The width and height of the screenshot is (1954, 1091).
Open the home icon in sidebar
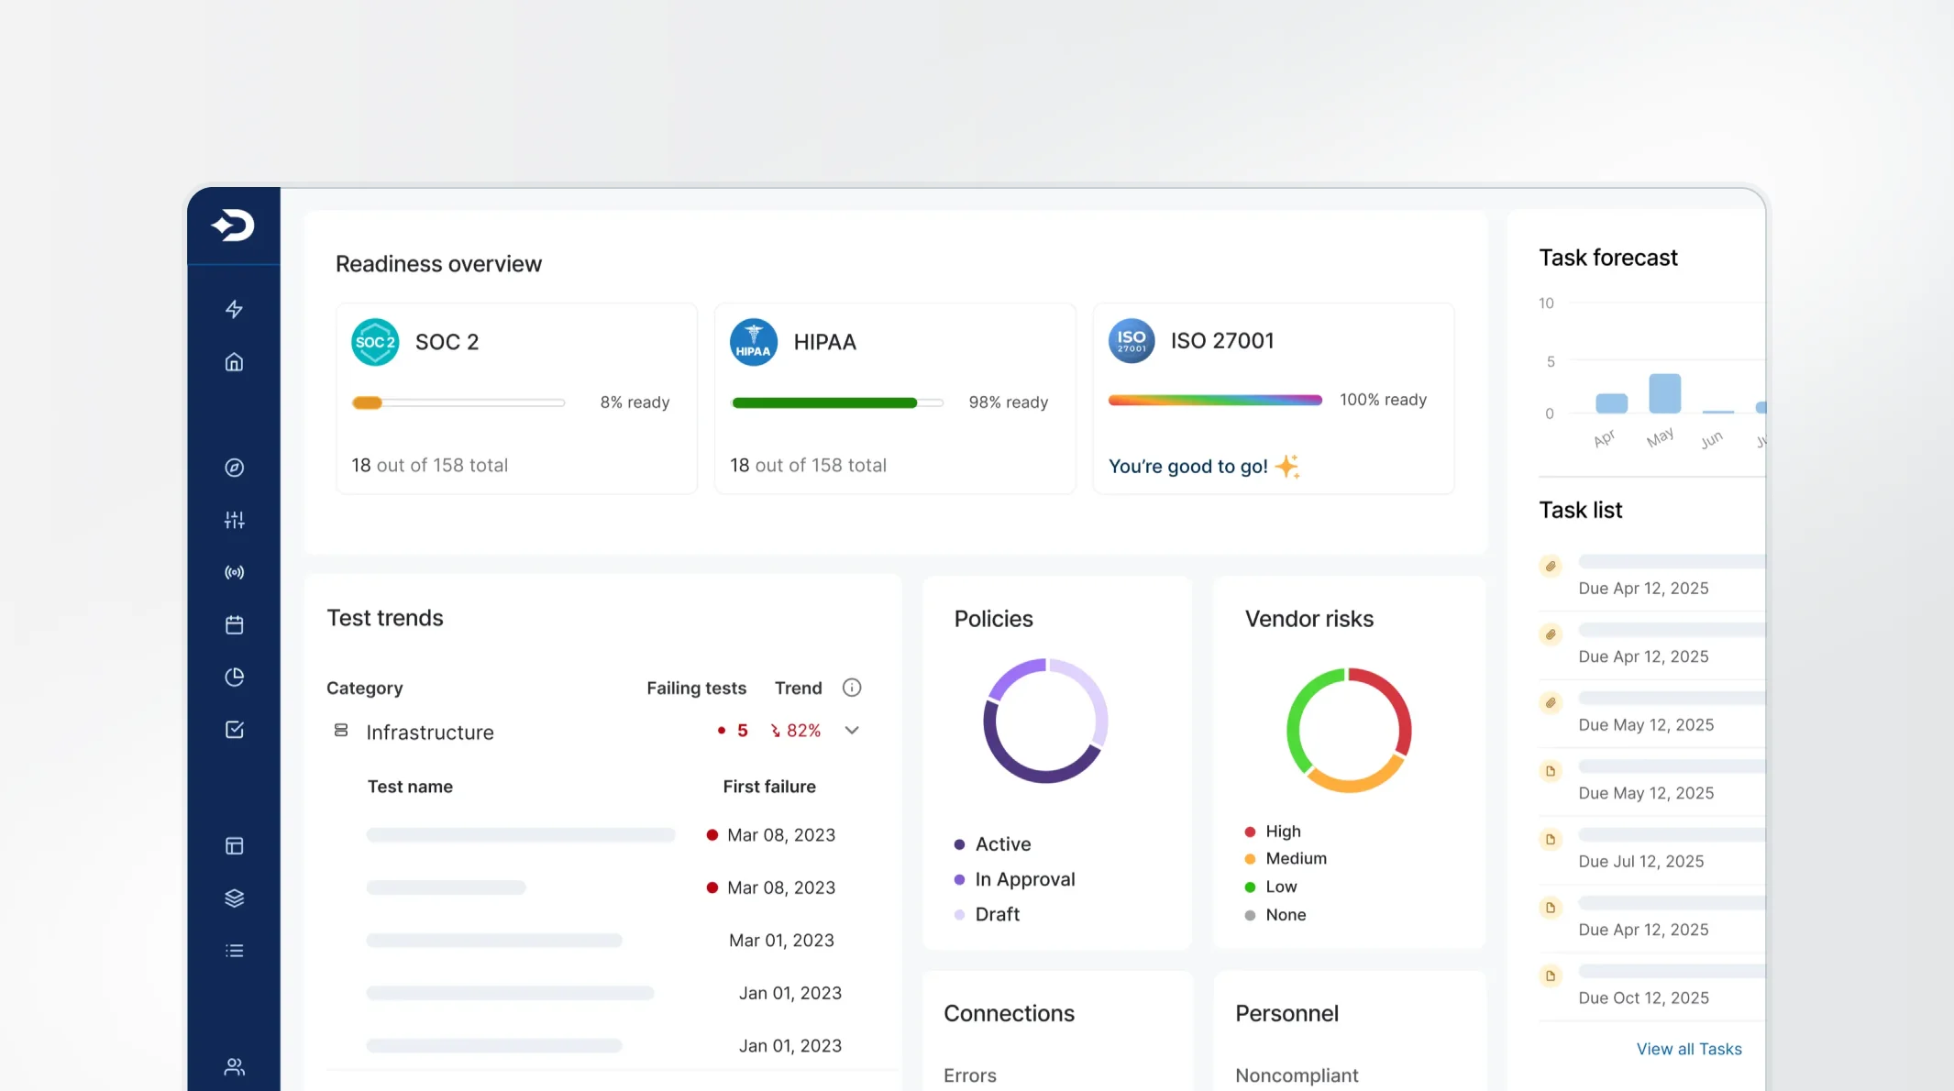point(234,362)
